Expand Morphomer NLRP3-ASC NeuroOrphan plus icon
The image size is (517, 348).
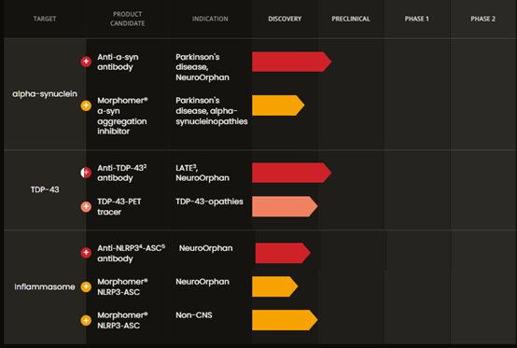point(86,286)
